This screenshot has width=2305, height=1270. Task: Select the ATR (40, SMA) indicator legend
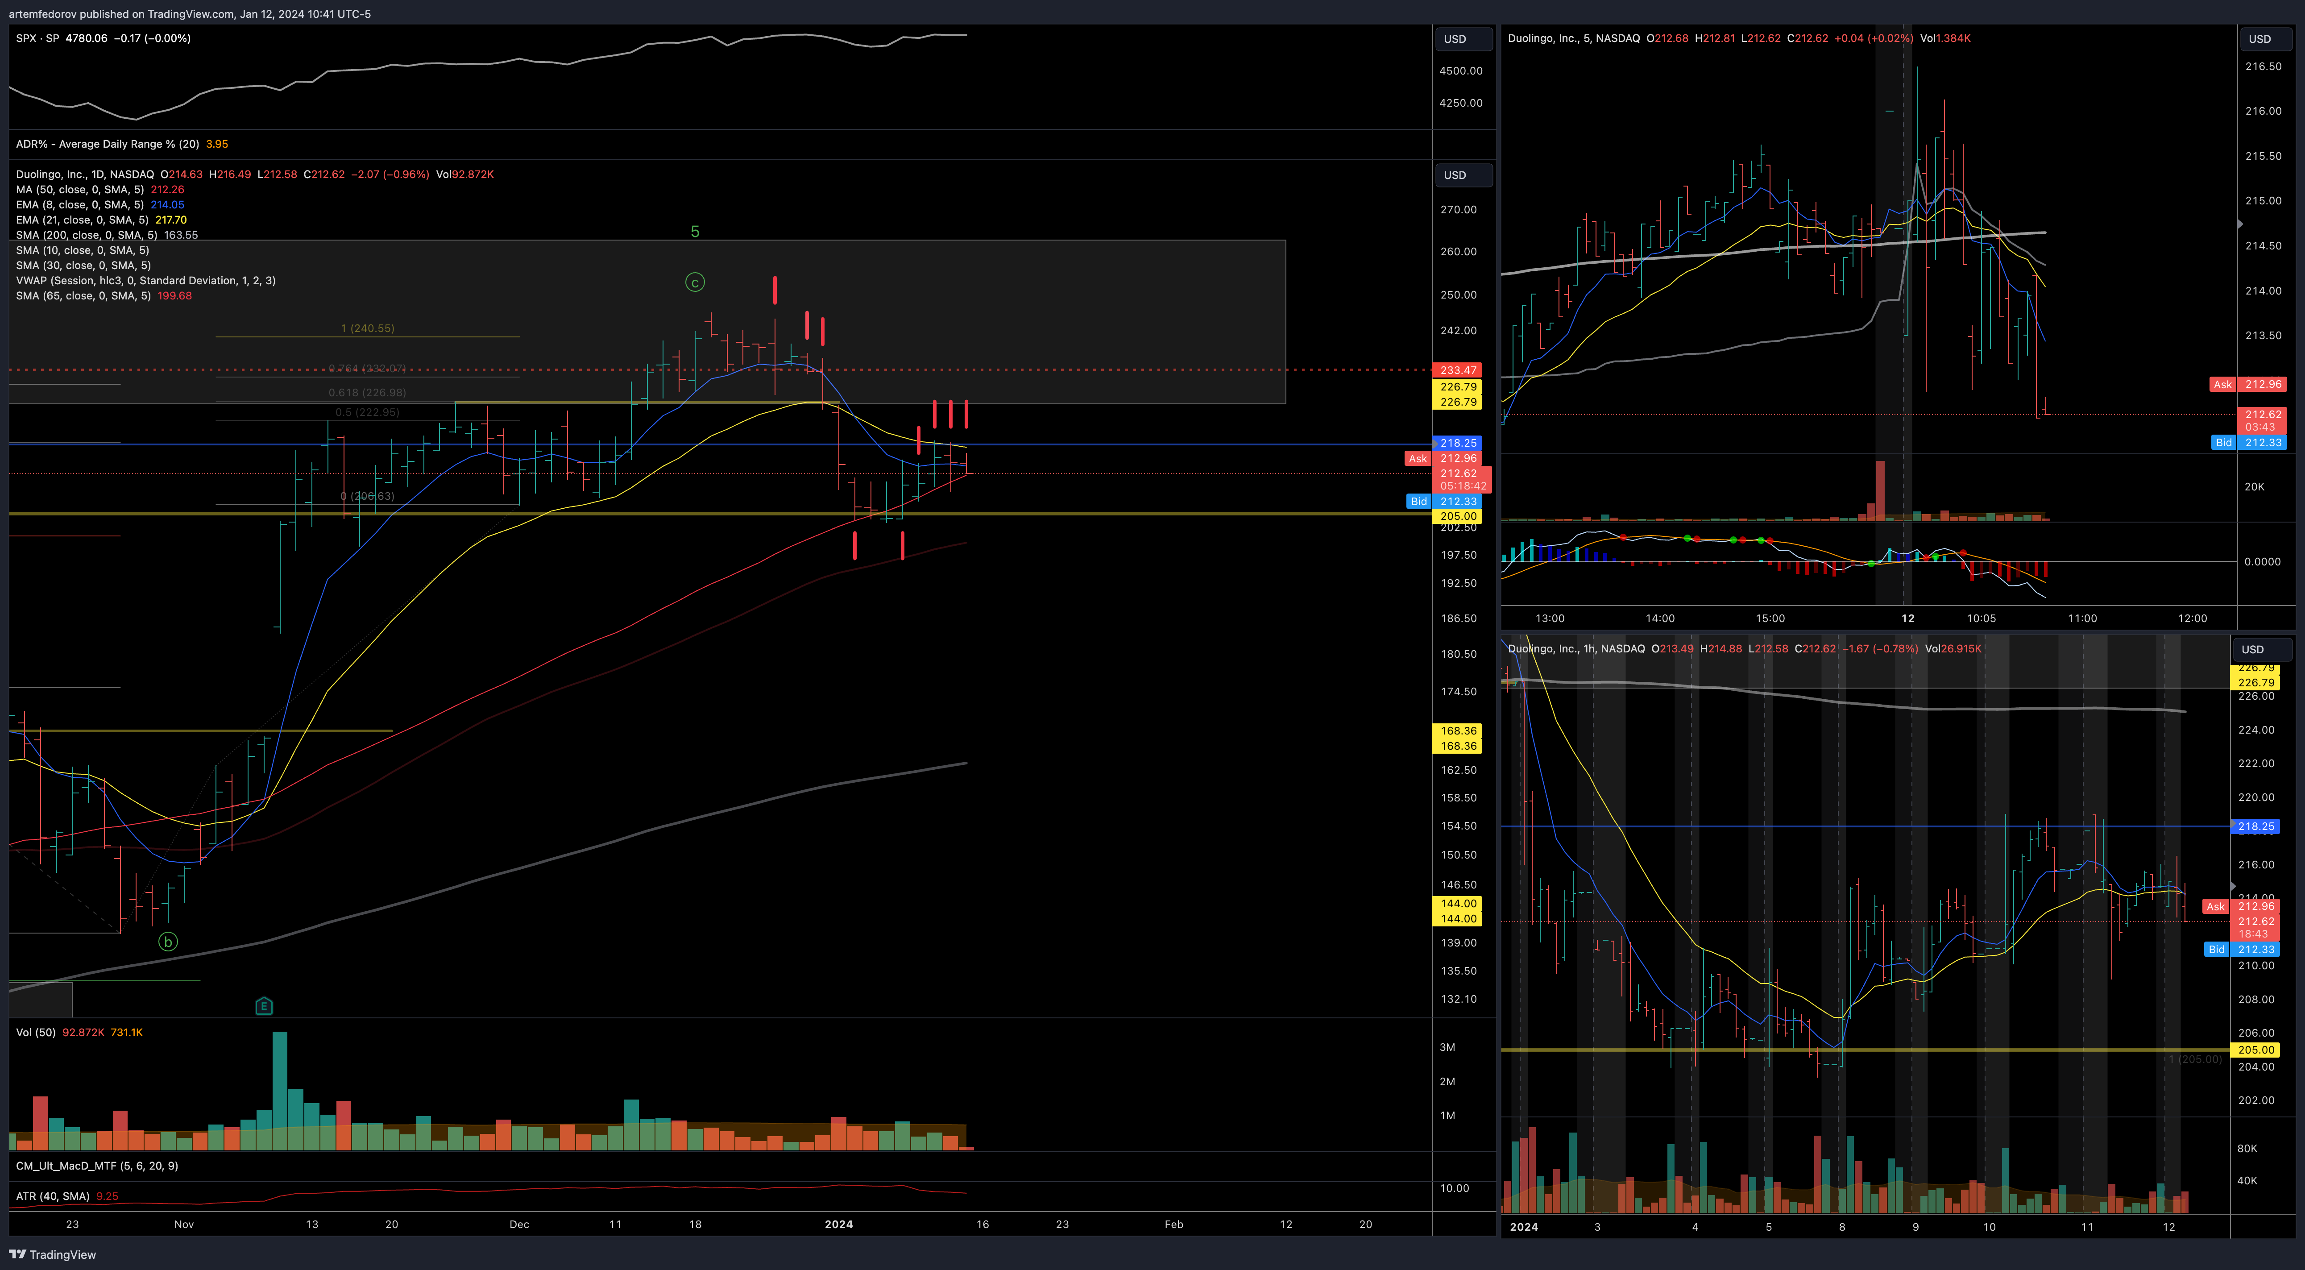tap(53, 1197)
